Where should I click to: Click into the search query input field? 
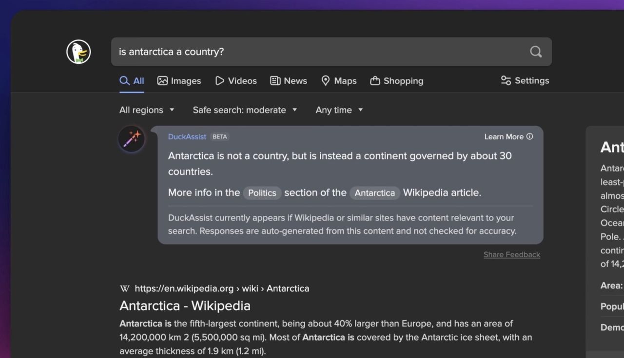tap(317, 52)
